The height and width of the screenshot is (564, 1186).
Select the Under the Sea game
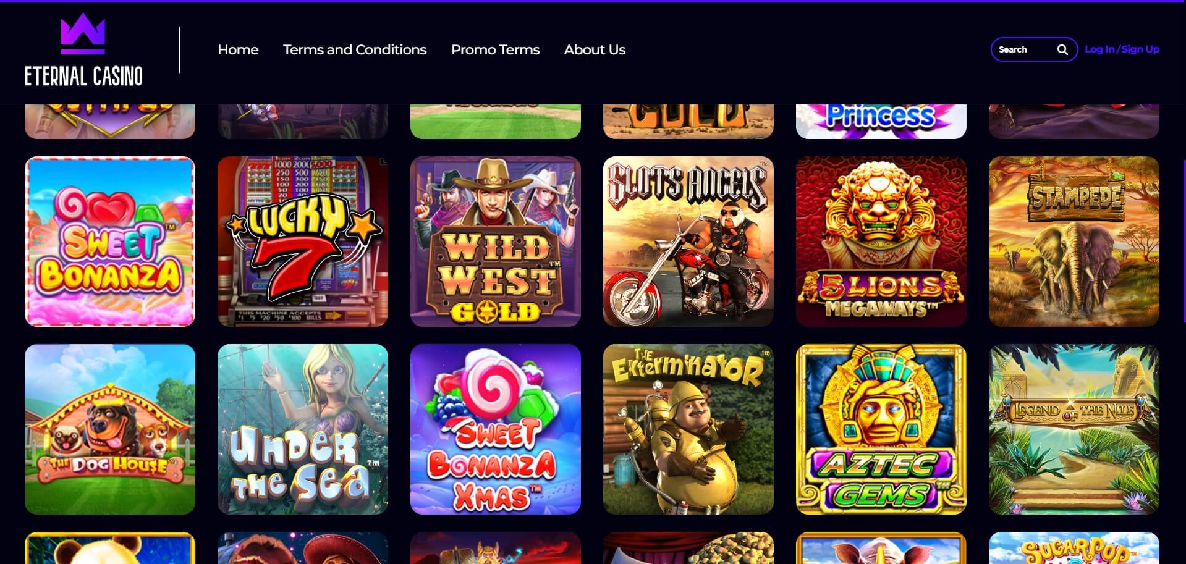click(303, 429)
